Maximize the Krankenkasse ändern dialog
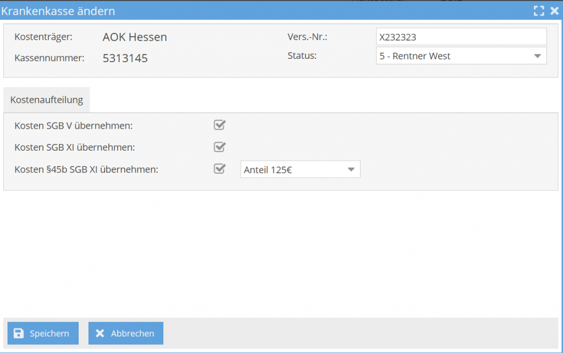This screenshot has width=563, height=353. pos(539,10)
